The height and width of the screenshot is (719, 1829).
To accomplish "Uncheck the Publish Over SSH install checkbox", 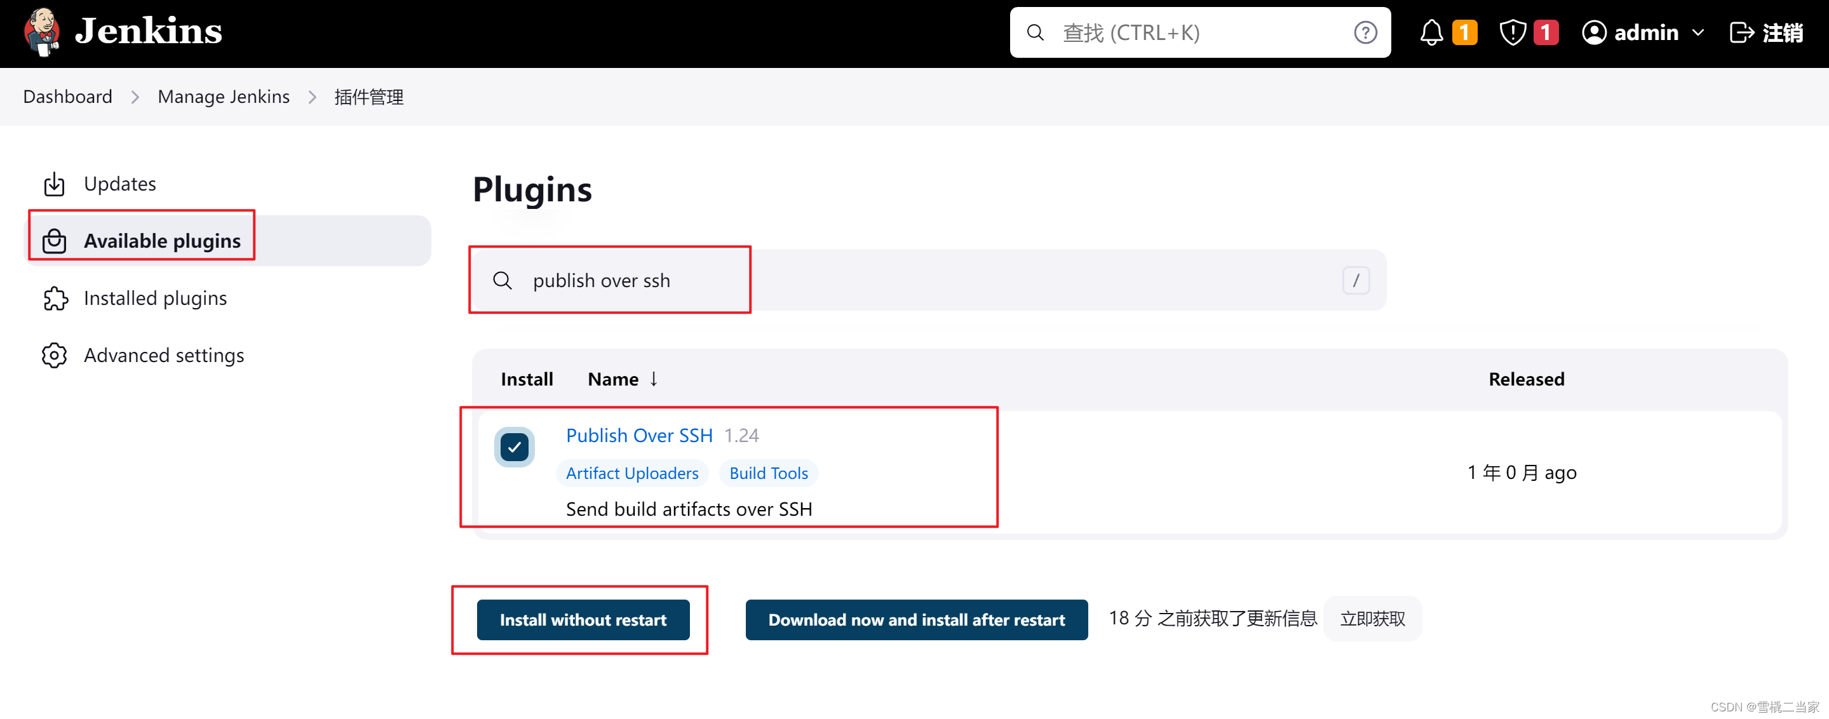I will click(515, 447).
